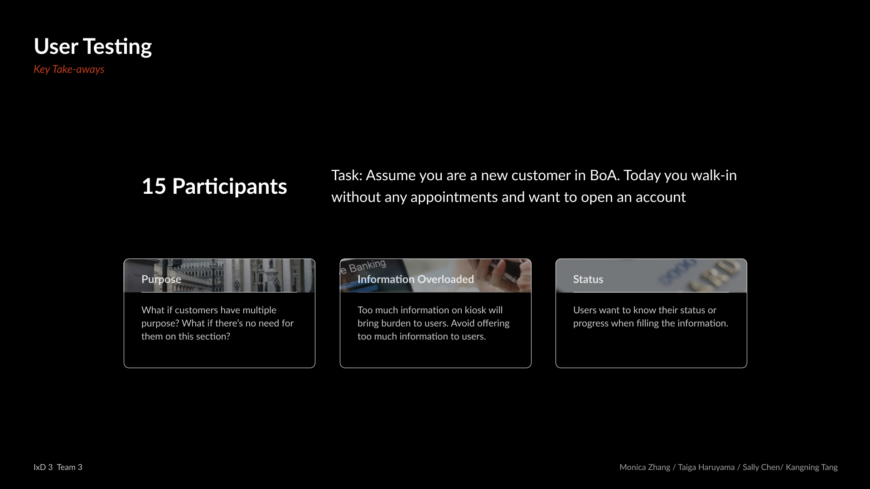Click the IxD 3 Team 3 footer
This screenshot has height=489, width=870.
(x=58, y=467)
